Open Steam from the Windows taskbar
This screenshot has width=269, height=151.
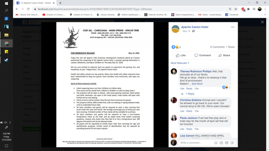tap(6, 60)
